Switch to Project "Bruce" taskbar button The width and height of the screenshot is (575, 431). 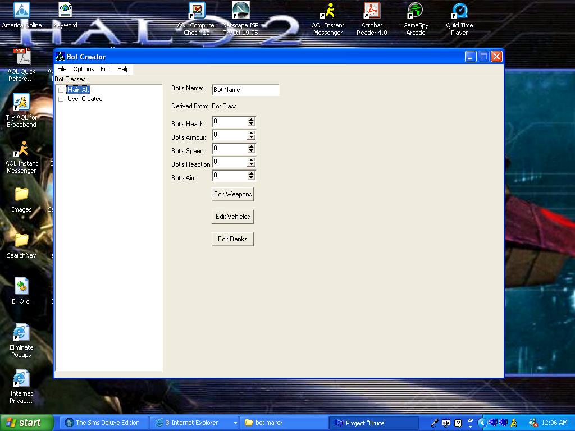pos(374,423)
